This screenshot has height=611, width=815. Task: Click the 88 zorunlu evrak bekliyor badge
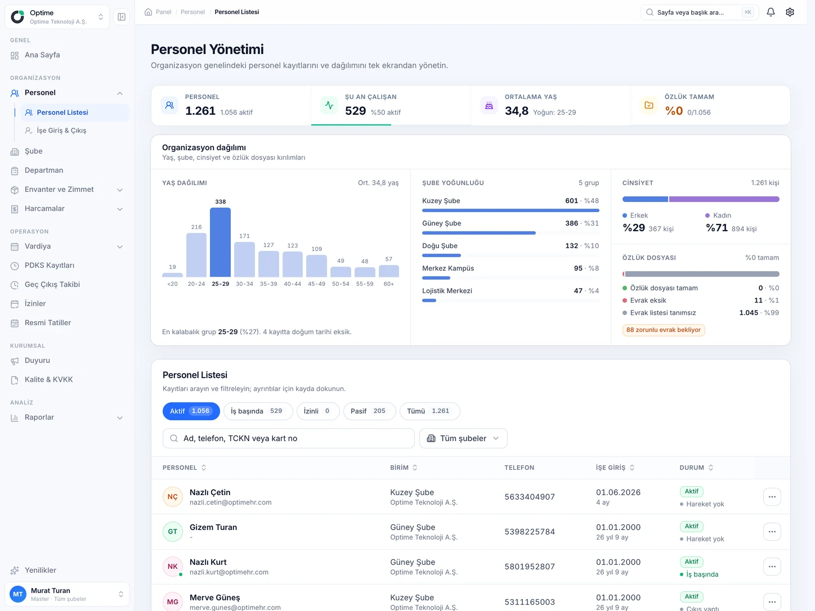pos(664,330)
